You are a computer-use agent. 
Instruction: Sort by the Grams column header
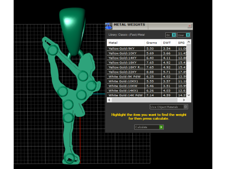[x=153, y=43]
